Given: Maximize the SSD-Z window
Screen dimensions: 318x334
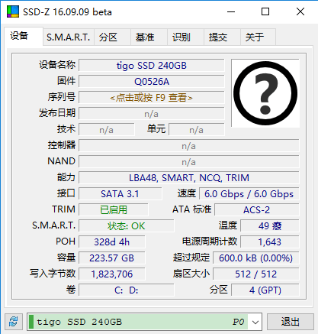Looking at the screenshot, I should point(265,11).
